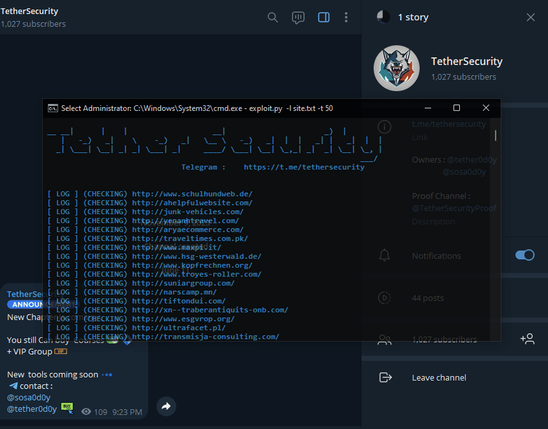Click the info circle icon in the sidebar
Screen dimensions: 548x429
[384, 127]
